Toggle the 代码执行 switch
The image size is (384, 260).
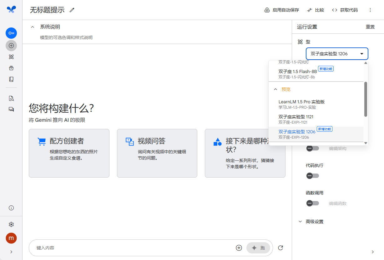pyautogui.click(x=312, y=176)
